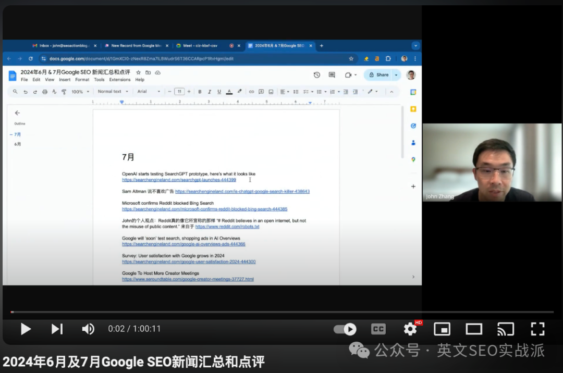Print the document
Viewport: 563px width, 373px height.
coord(44,92)
